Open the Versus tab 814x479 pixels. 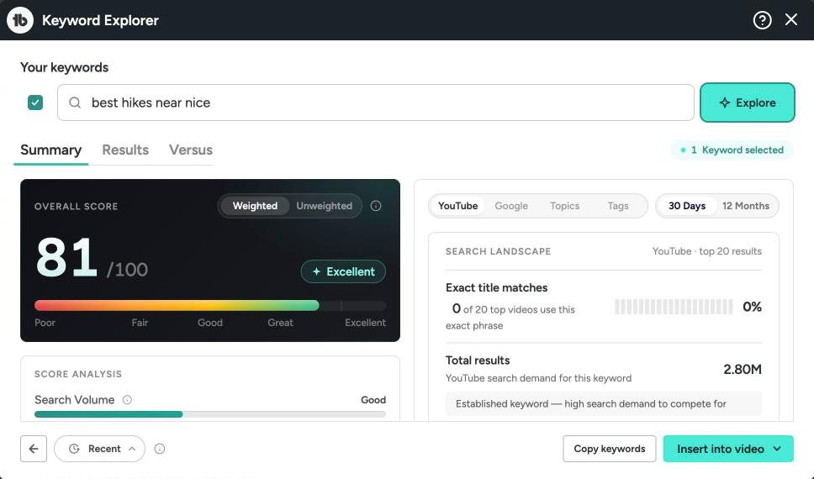[x=191, y=150]
